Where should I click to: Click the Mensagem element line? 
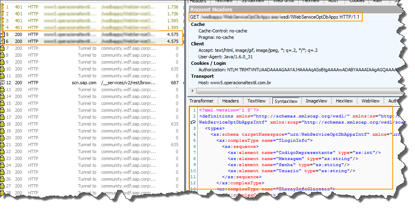(293, 158)
